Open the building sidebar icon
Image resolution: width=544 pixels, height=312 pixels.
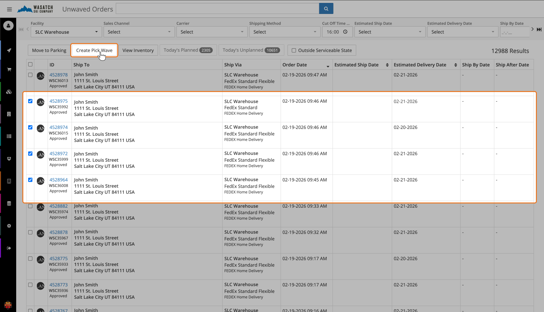[9, 114]
